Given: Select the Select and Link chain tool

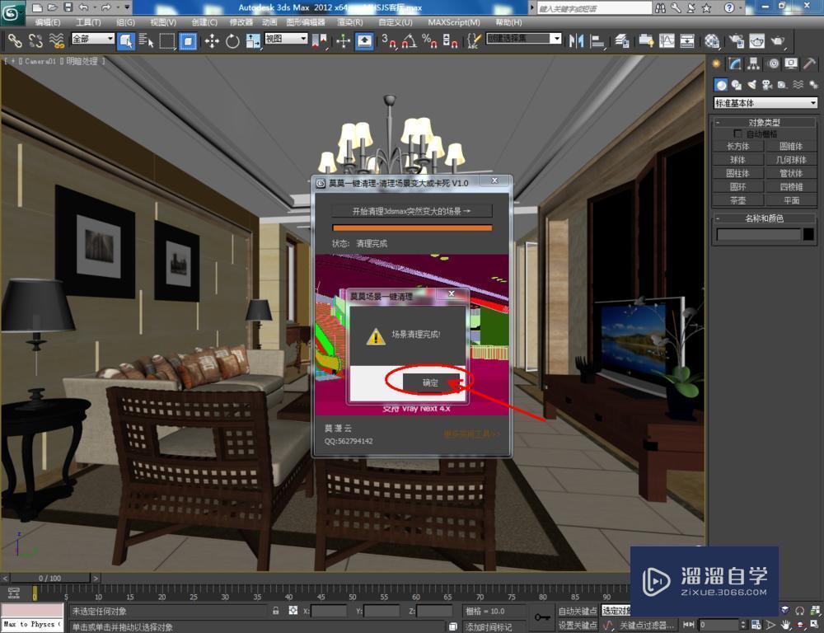Looking at the screenshot, I should tap(14, 40).
